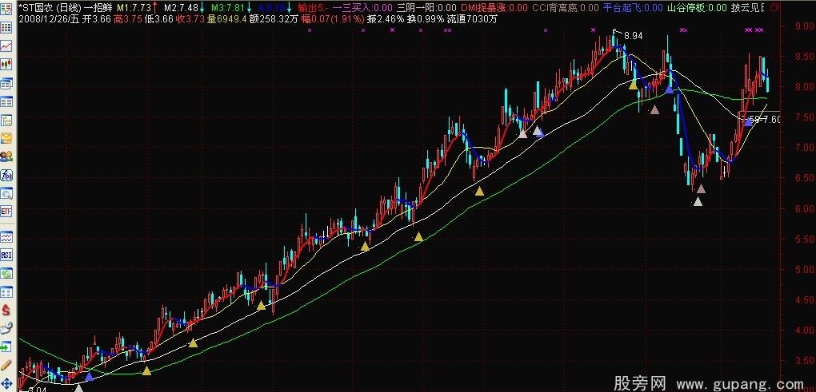Image resolution: width=816 pixels, height=392 pixels.
Task: Switch to candlestick K-line chart icon
Action: (6, 65)
